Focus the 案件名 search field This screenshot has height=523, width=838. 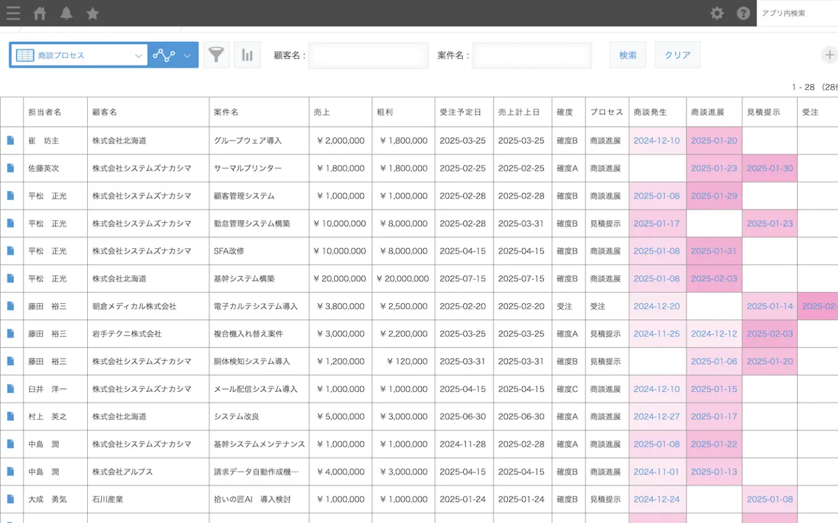tap(531, 56)
